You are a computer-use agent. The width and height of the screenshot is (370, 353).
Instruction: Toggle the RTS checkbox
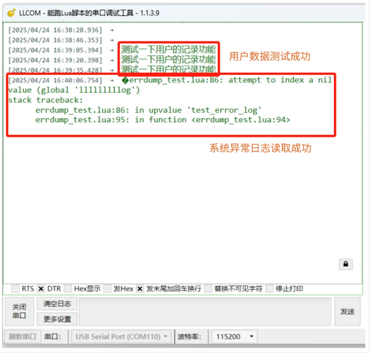pyautogui.click(x=15, y=289)
